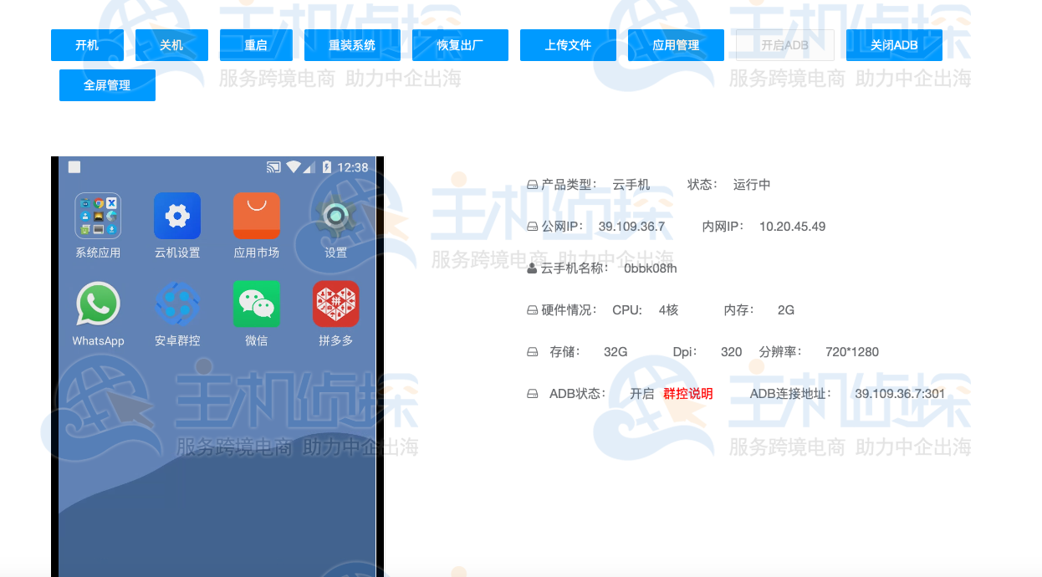Screen dimensions: 1042x577
Task: Open the 拼多多 (Pinduoduo) app
Action: point(335,304)
